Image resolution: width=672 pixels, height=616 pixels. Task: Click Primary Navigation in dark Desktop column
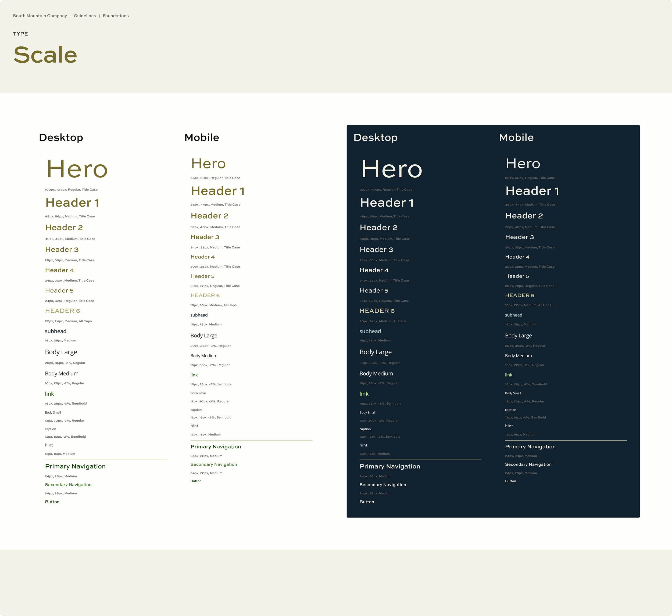tap(389, 466)
